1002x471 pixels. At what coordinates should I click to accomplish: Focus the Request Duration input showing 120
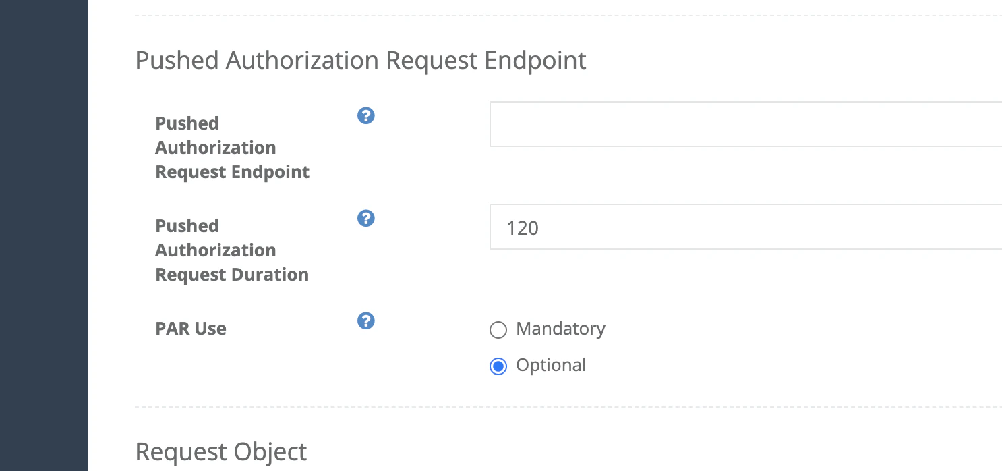coord(746,227)
